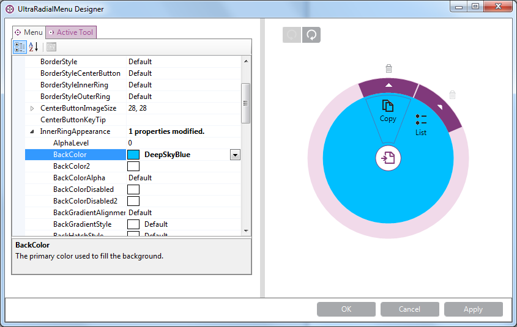Rotate radial menu clockwise
The height and width of the screenshot is (327, 517).
point(311,35)
